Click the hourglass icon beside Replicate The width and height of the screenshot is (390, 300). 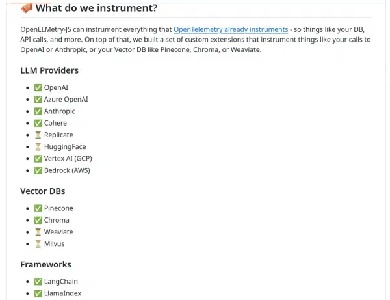click(38, 135)
